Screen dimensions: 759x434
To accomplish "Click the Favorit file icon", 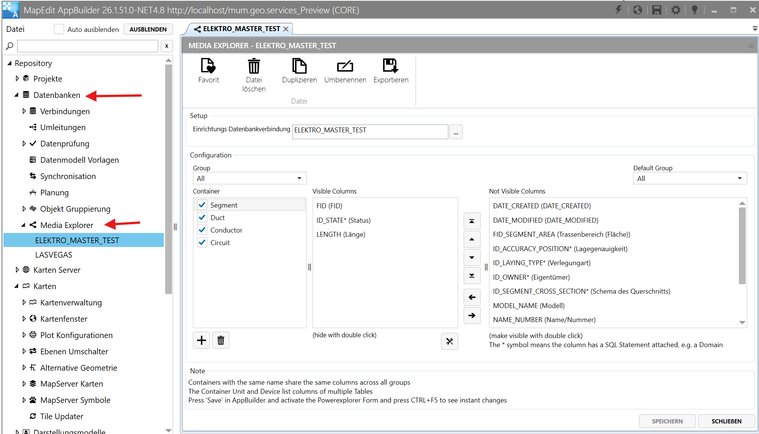I will [x=208, y=66].
